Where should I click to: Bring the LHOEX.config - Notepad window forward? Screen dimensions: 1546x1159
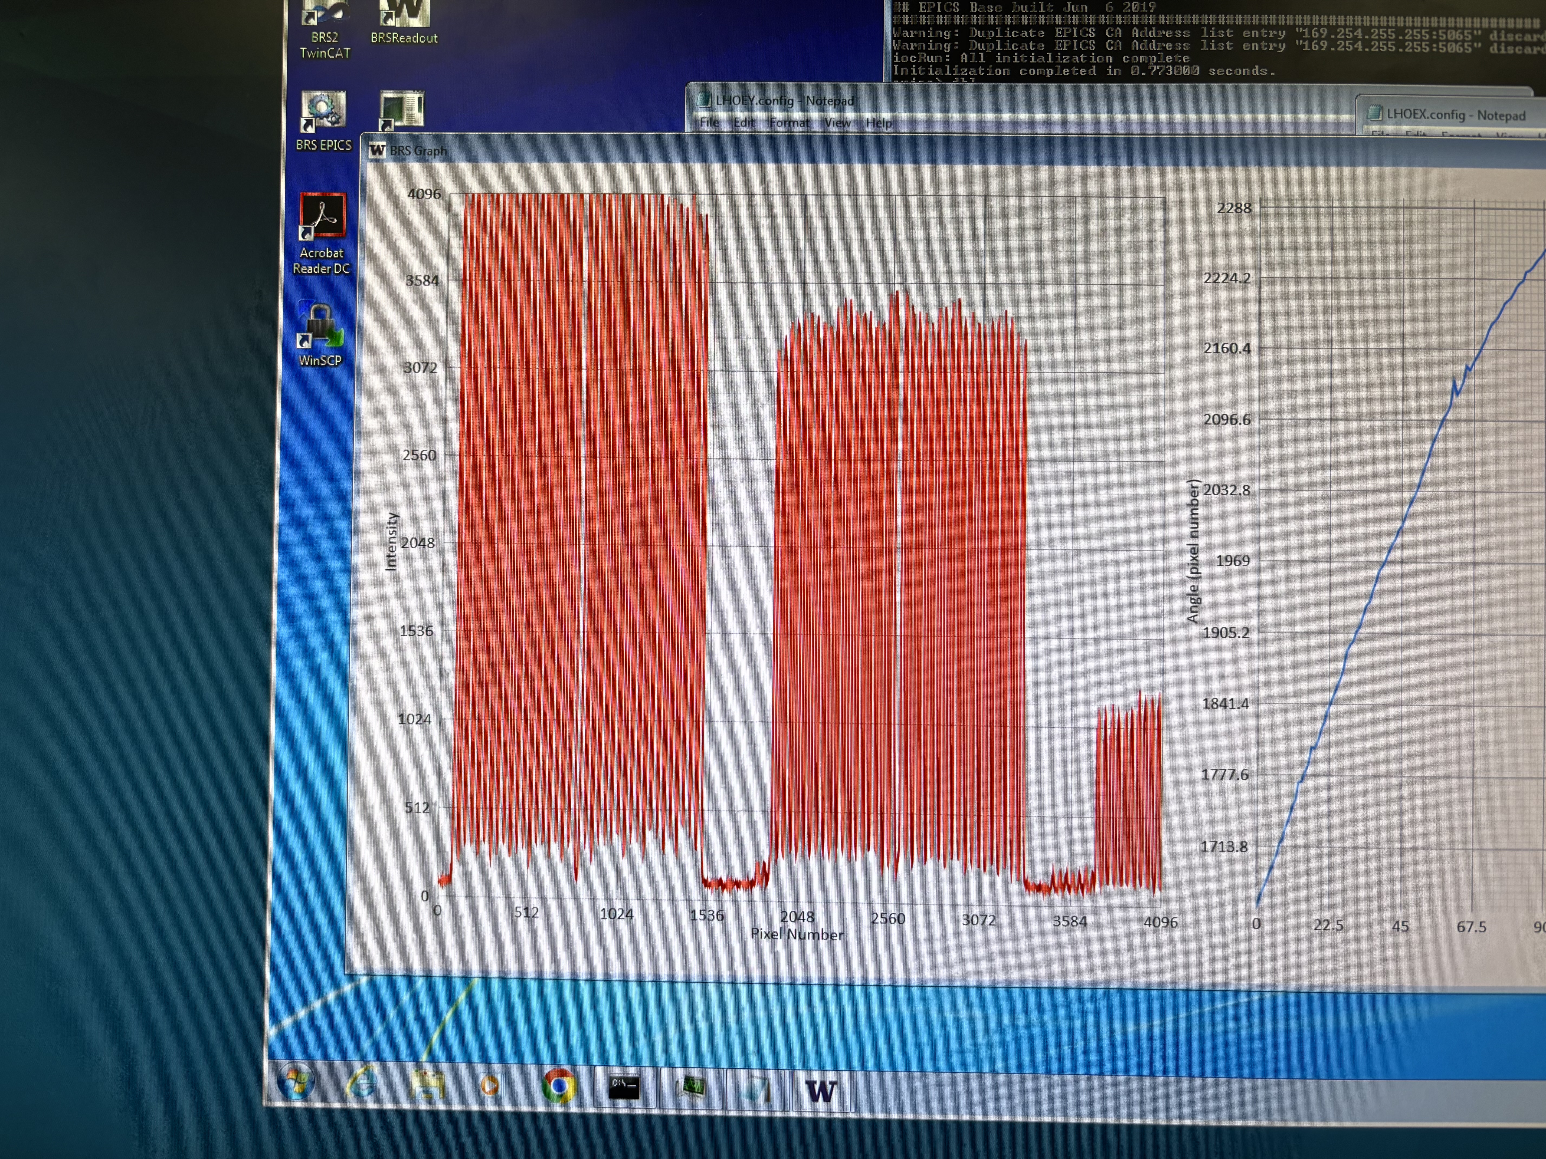pos(1456,115)
